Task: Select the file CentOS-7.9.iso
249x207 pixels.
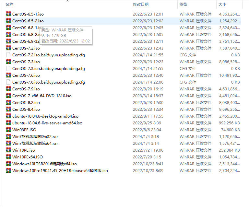Action: pos(26,89)
